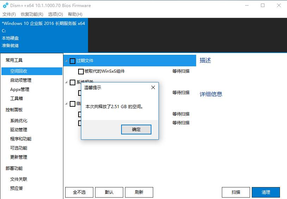Click the 扫描 button
This screenshot has width=287, height=199.
pyautogui.click(x=236, y=192)
